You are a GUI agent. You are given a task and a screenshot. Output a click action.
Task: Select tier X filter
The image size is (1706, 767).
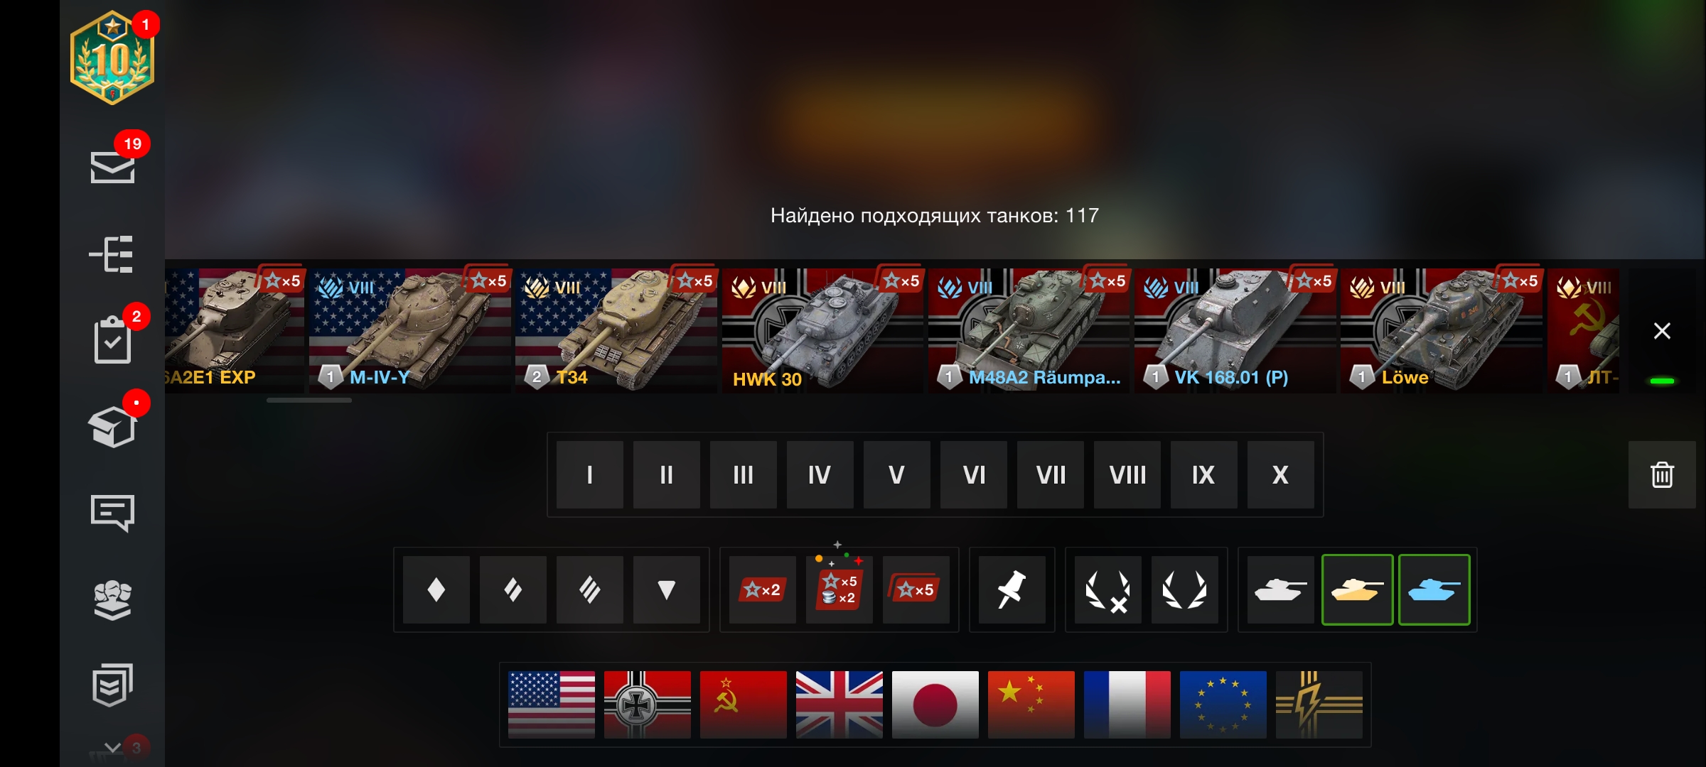(x=1281, y=474)
